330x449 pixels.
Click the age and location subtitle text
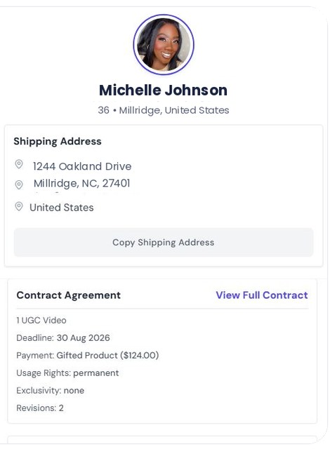(x=164, y=110)
